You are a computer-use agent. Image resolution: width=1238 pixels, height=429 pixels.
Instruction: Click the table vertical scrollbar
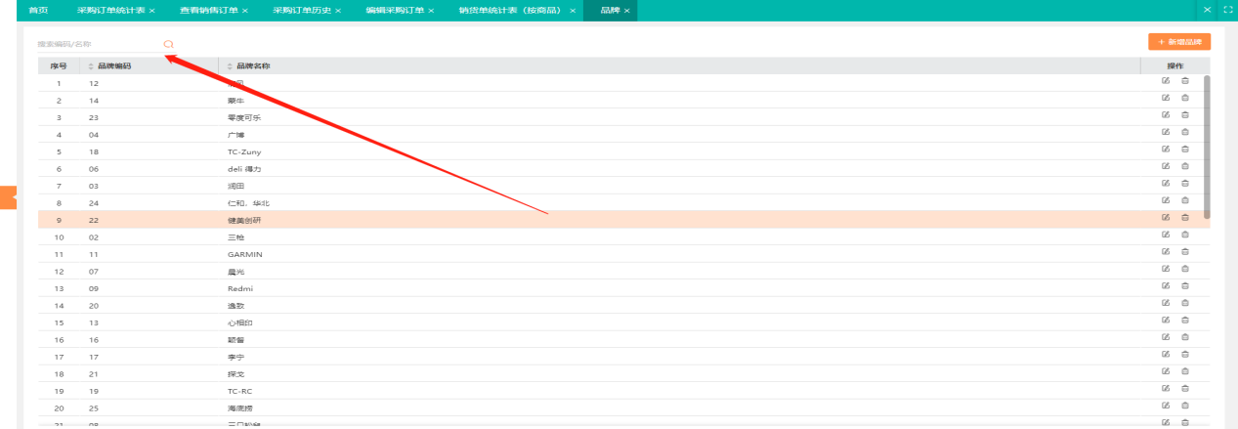(1207, 147)
